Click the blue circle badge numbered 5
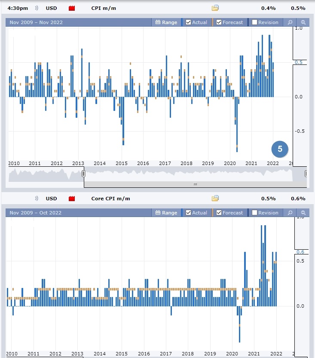 [x=280, y=149]
